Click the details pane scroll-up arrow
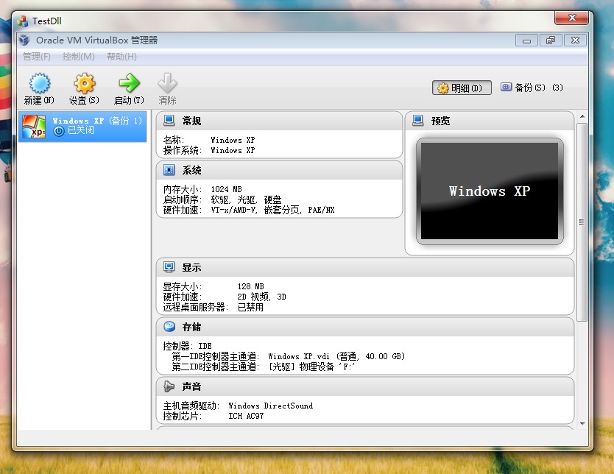Screen dimensions: 614x474 click(x=582, y=116)
